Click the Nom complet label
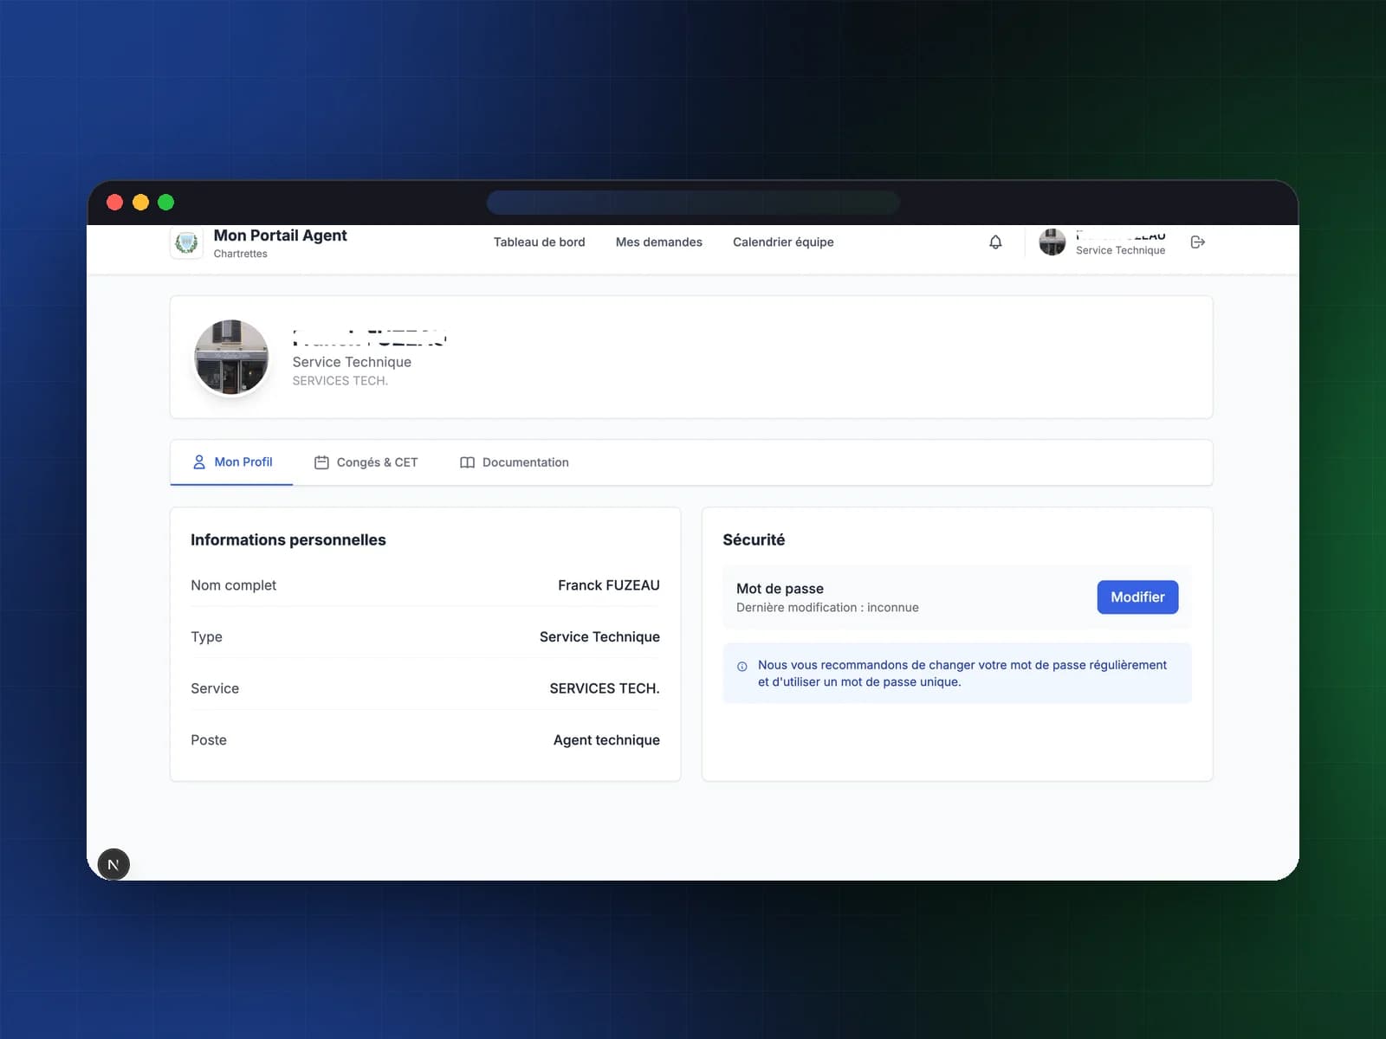The image size is (1386, 1039). pyautogui.click(x=234, y=585)
